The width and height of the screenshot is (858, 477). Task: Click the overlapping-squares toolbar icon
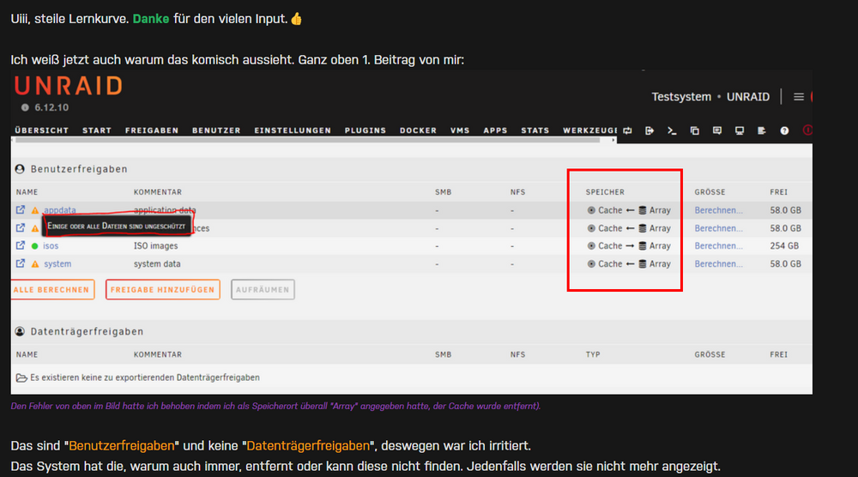(x=694, y=130)
